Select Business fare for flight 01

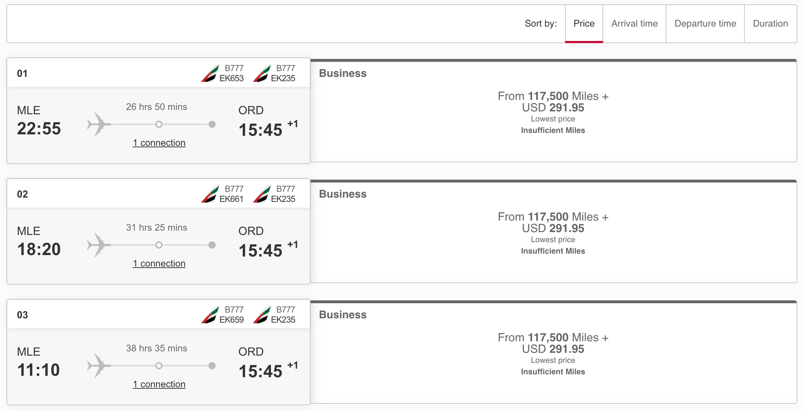pyautogui.click(x=553, y=108)
